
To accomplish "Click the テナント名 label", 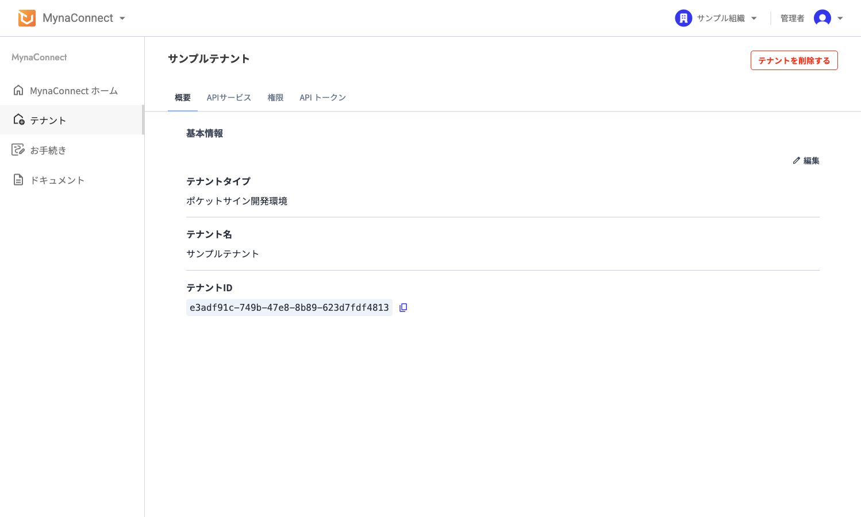I will 209,234.
